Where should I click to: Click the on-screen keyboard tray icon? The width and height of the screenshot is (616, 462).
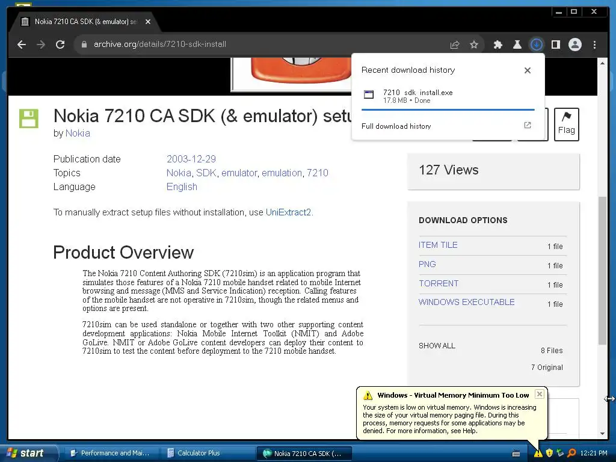pos(516,454)
